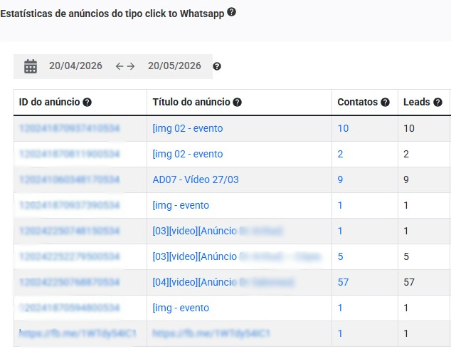Click the date range arrows icon
The width and height of the screenshot is (451, 359).
click(125, 66)
